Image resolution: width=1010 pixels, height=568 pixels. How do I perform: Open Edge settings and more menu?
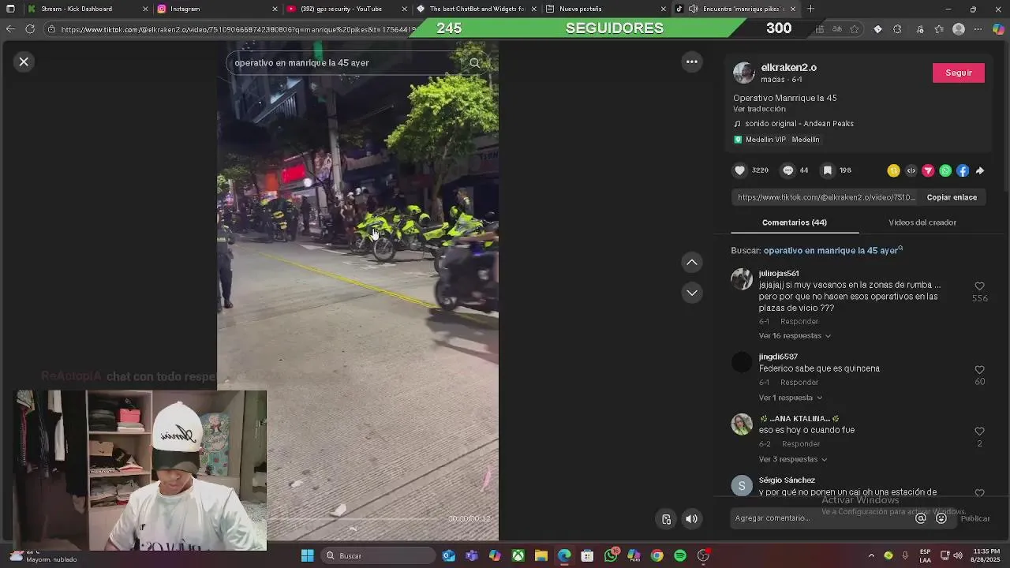(x=978, y=29)
